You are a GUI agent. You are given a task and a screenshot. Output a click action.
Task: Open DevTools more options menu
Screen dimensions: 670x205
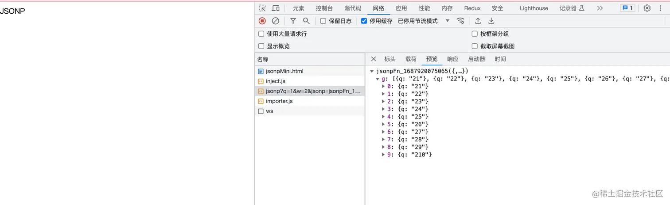[x=660, y=8]
